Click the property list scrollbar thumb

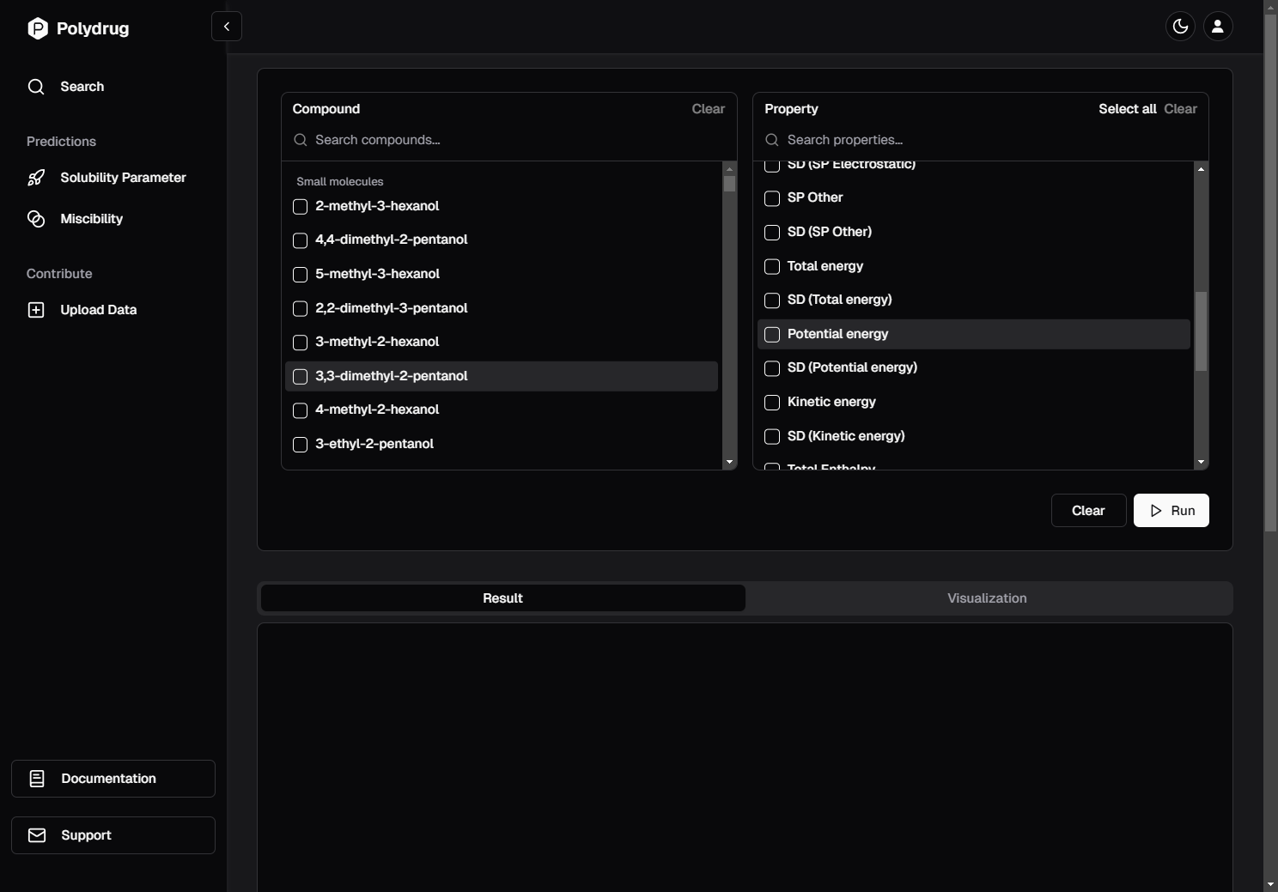pos(1201,331)
